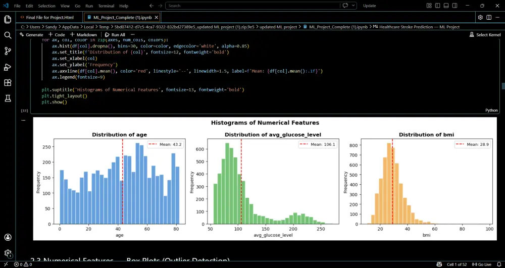The image size is (505, 268).
Task: Close the ML_Project_Complete (1).ipynb tab
Action: tap(156, 17)
